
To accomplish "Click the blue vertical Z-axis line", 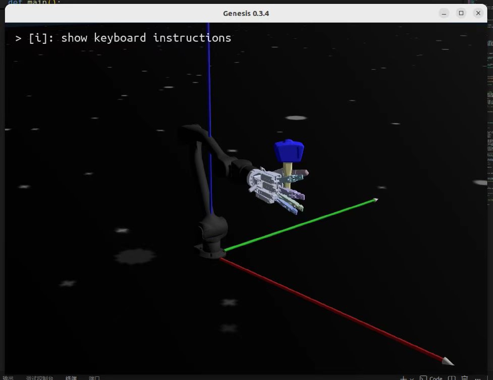I will point(209,78).
